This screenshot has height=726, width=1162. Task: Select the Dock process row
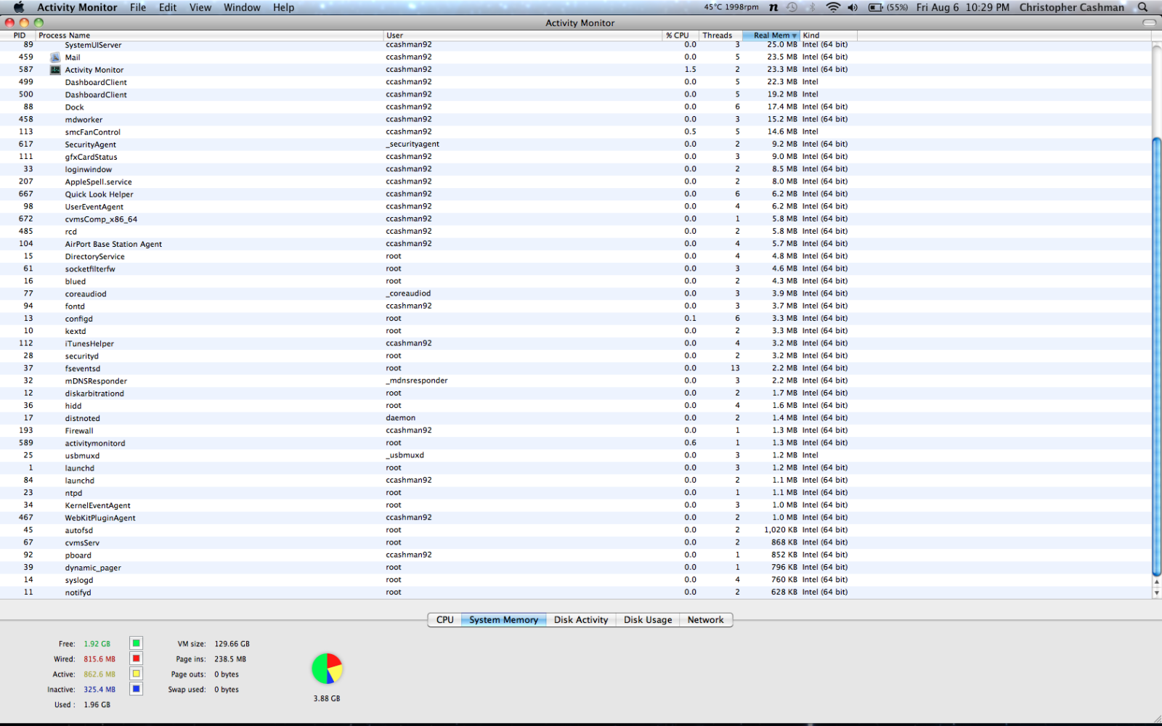576,107
